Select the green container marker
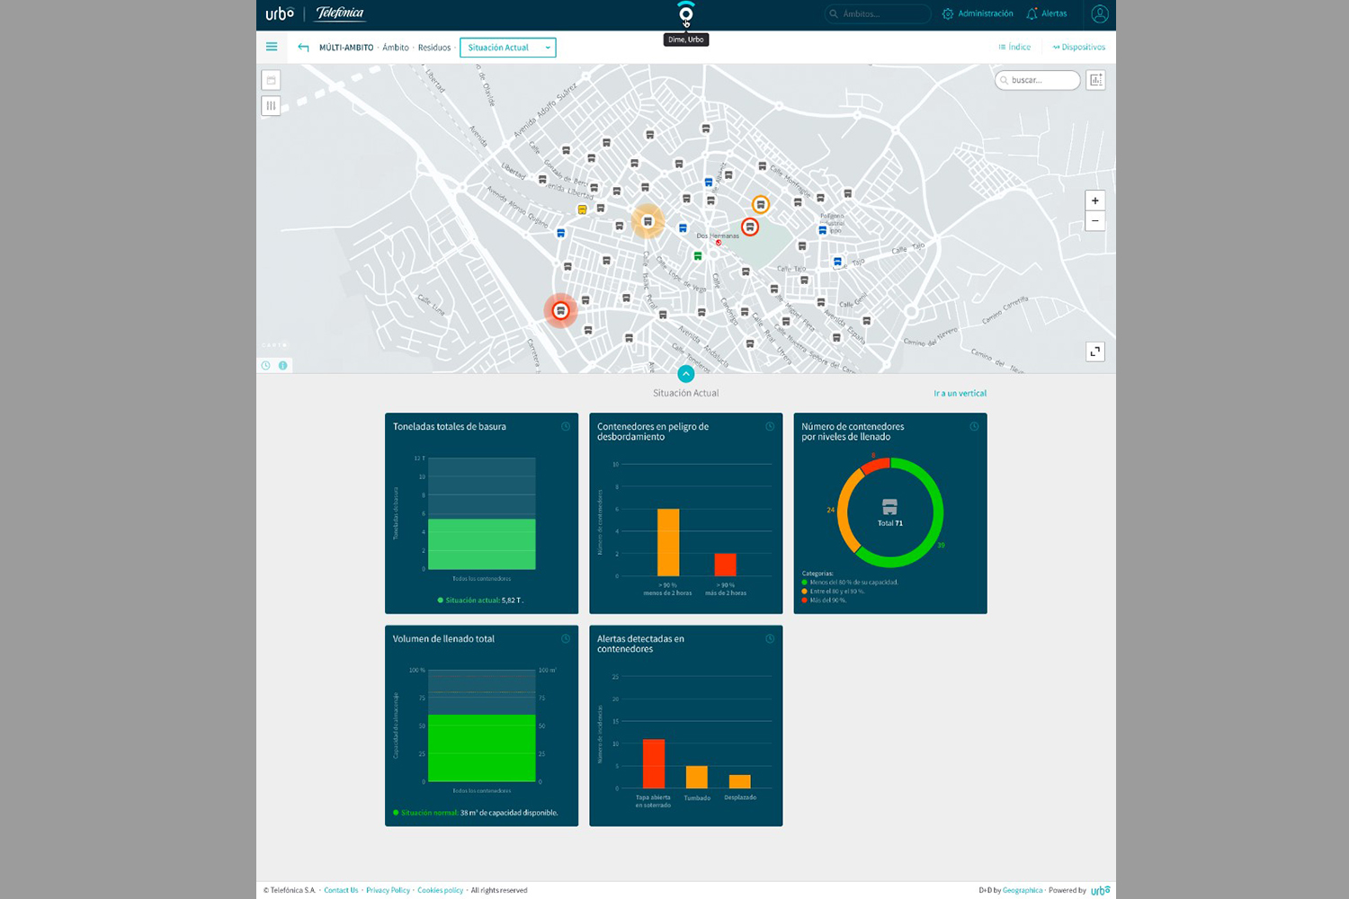Viewport: 1349px width, 899px height. click(x=698, y=256)
